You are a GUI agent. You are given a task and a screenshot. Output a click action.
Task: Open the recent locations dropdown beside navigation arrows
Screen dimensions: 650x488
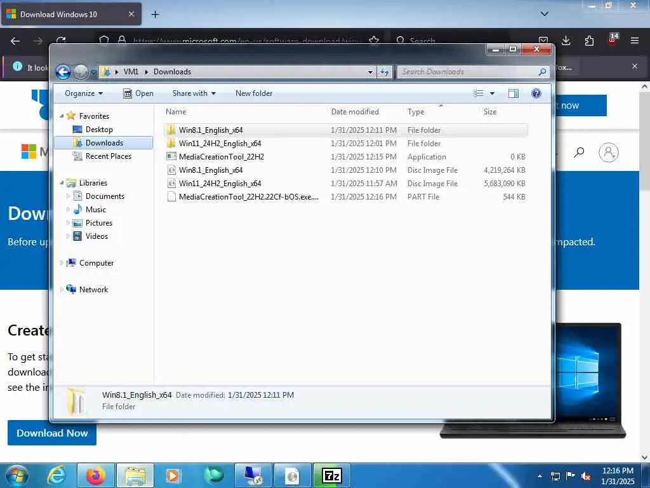(x=93, y=72)
